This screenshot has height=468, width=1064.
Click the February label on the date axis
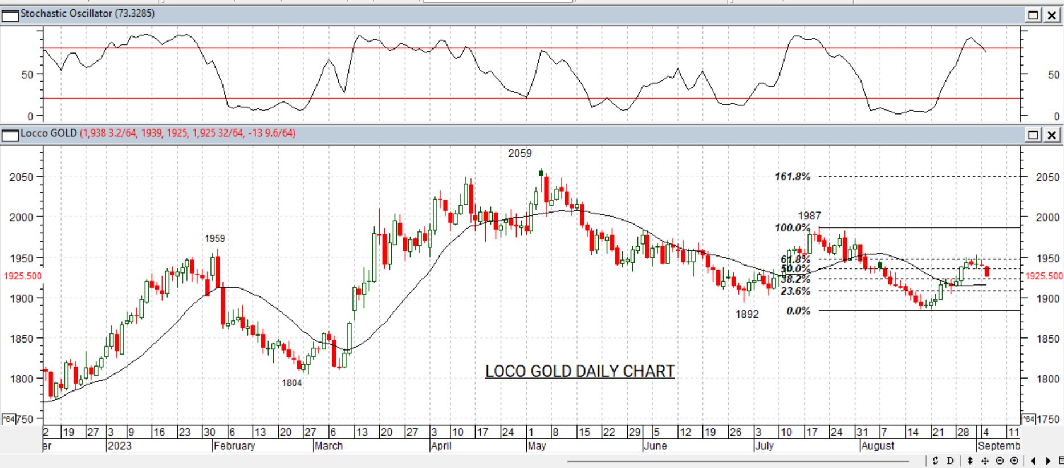coord(234,446)
